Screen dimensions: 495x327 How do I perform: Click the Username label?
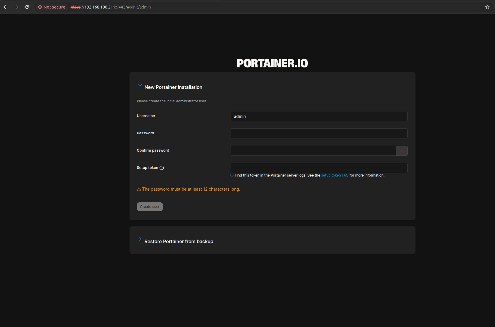(146, 116)
